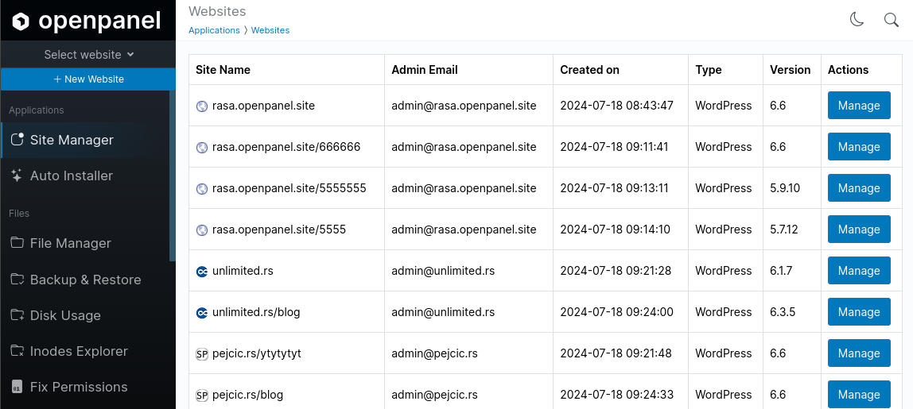Manage the unlimited.rs/blog site
Viewport: 913px width, 409px height.
pyautogui.click(x=859, y=312)
